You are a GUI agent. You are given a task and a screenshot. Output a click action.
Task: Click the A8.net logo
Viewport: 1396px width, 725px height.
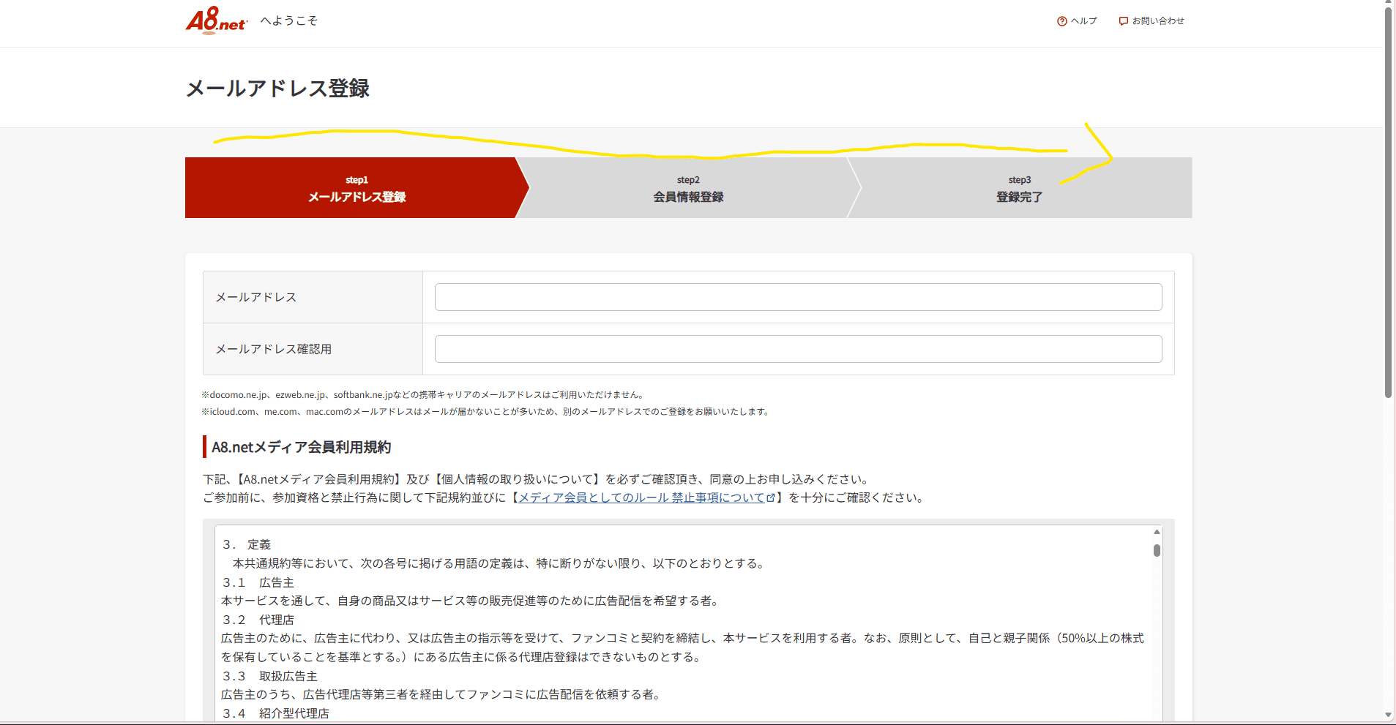point(217,20)
